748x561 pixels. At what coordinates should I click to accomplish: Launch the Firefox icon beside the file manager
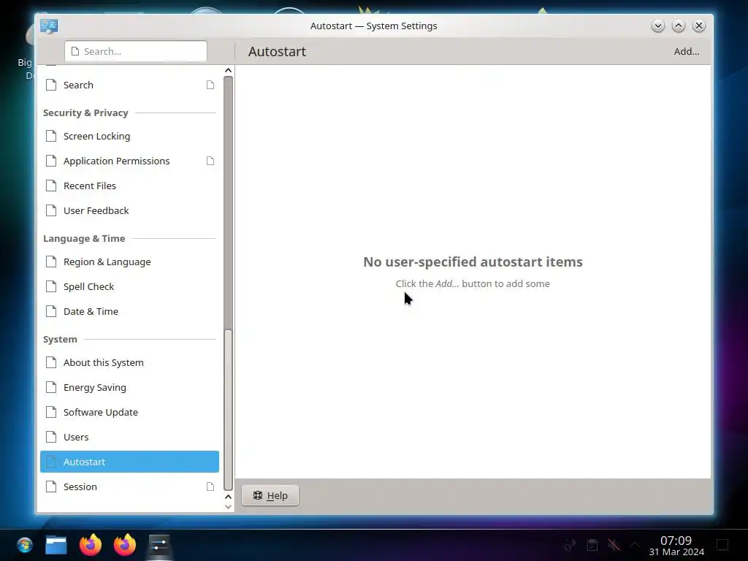pyautogui.click(x=90, y=545)
